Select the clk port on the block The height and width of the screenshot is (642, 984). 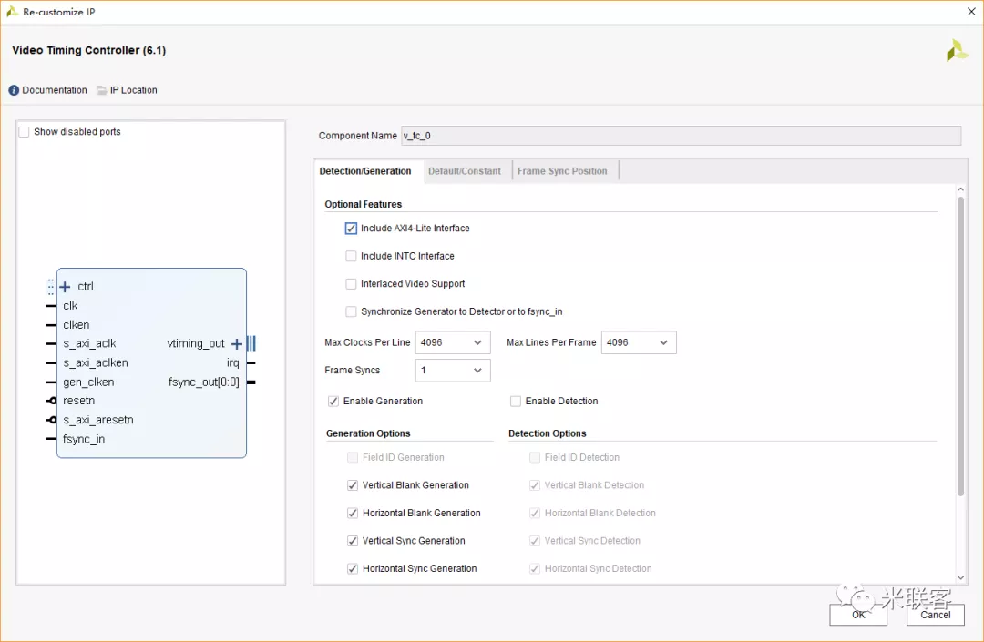coord(70,306)
